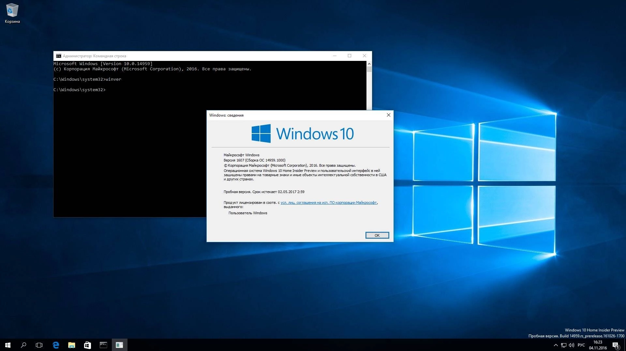Viewport: 626px width, 351px height.
Task: Click 'Microsoft Windows [Version 10.0.14959]' line
Action: pyautogui.click(x=103, y=64)
